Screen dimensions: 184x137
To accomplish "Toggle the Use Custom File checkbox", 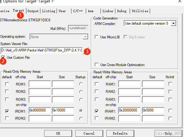I will (3, 57).
